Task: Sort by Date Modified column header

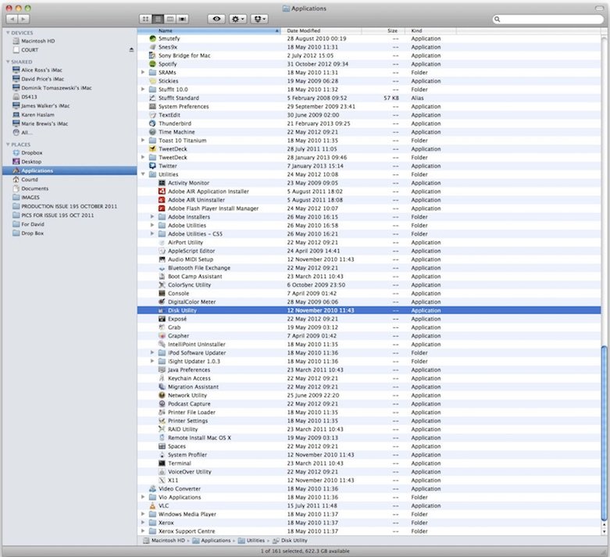Action: coord(321,30)
